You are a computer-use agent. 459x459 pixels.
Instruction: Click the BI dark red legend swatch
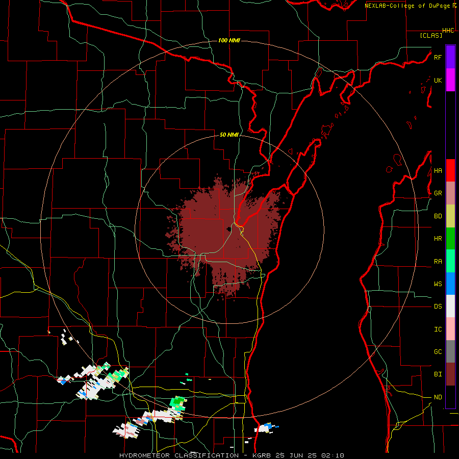tap(450, 374)
